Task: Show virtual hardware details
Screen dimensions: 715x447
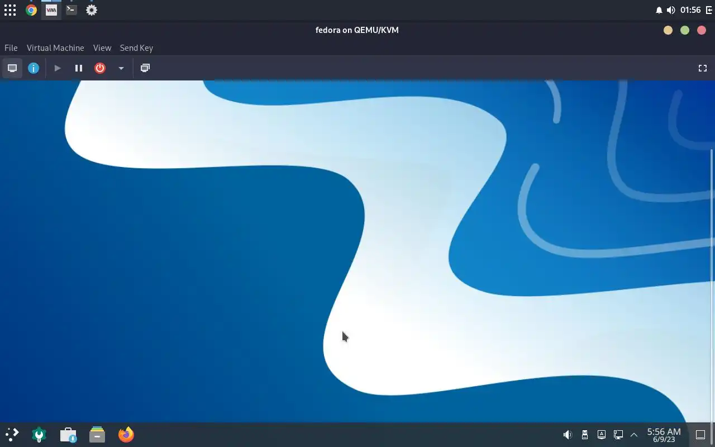Action: (x=34, y=68)
